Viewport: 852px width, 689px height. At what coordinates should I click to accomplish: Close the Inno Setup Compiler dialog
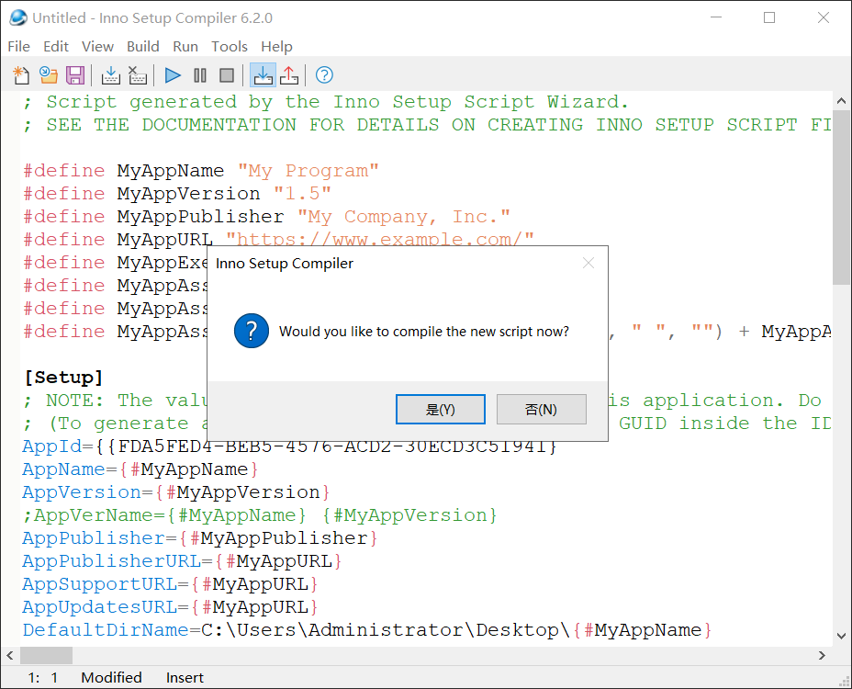click(589, 264)
